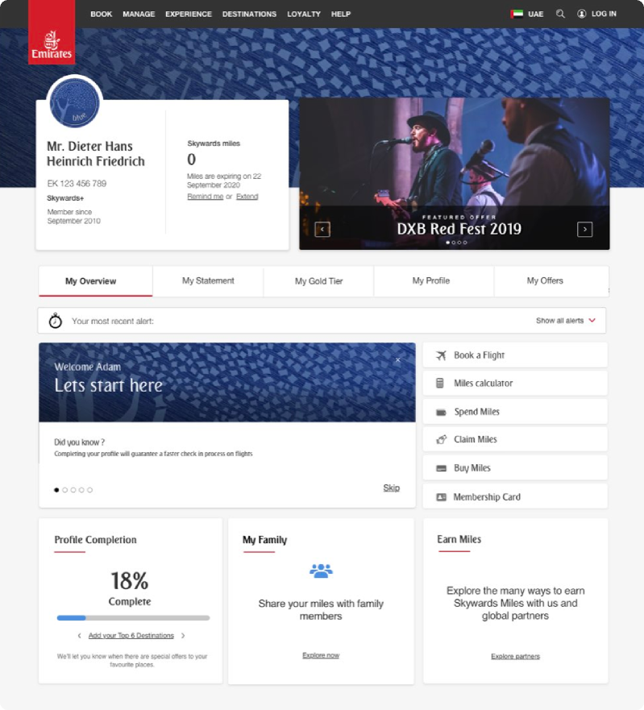Viewport: 644px width, 710px height.
Task: Select third welcome carousel dot
Action: click(73, 490)
